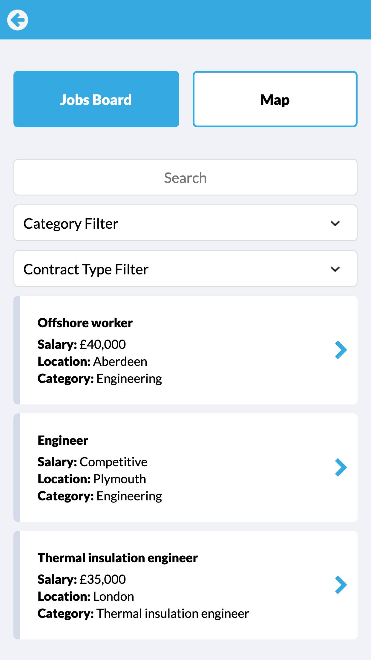Select the Engineer job title
The height and width of the screenshot is (660, 371).
[x=63, y=441]
